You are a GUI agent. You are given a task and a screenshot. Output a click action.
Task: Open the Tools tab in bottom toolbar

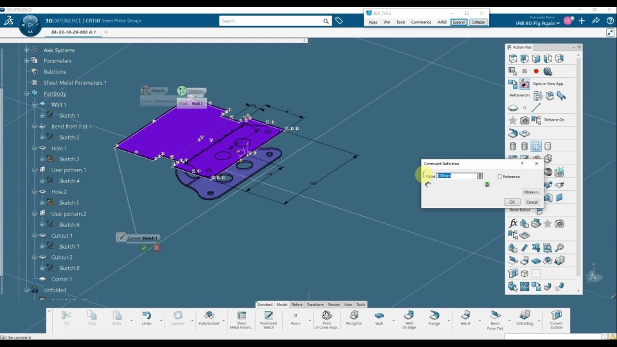click(x=361, y=305)
